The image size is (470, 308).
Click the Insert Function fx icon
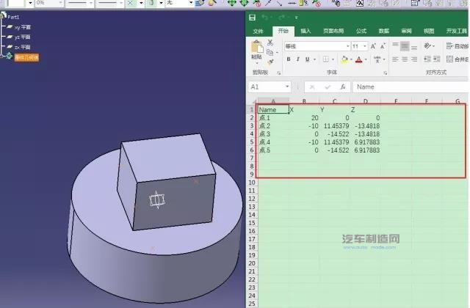click(x=343, y=87)
